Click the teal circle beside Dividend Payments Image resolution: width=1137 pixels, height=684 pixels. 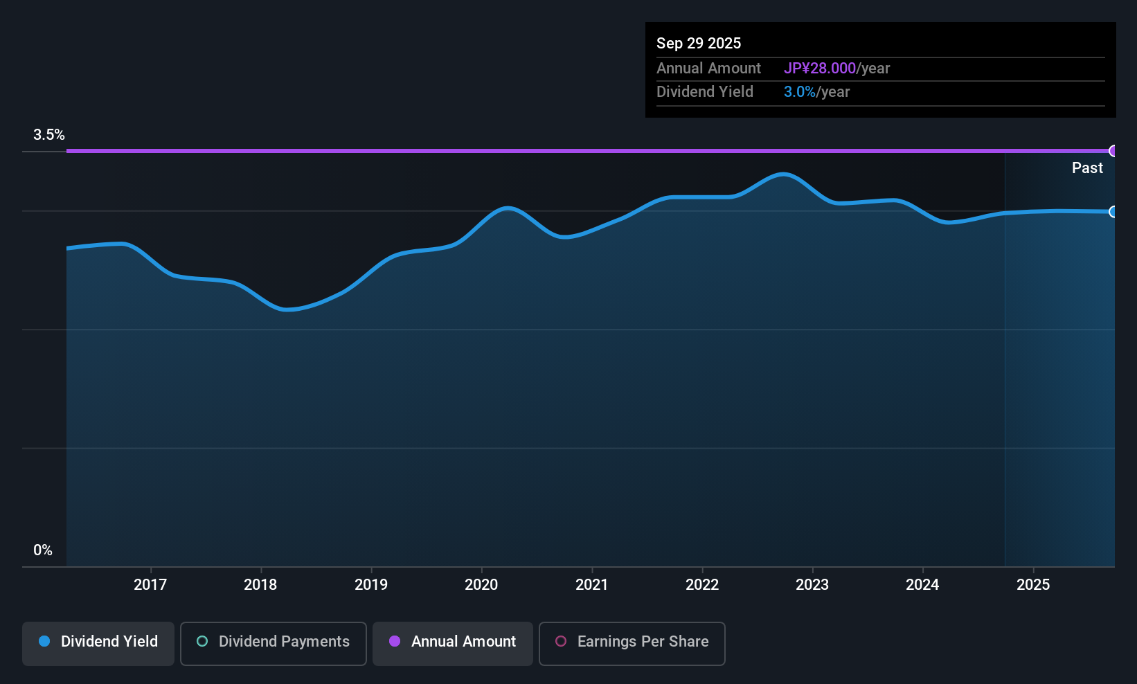202,642
